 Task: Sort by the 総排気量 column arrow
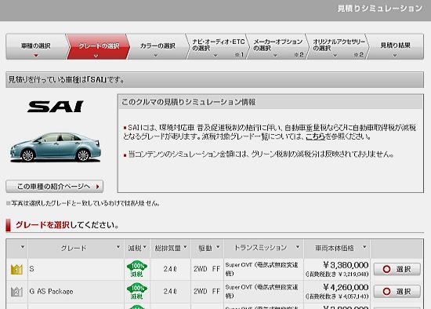tap(185, 247)
